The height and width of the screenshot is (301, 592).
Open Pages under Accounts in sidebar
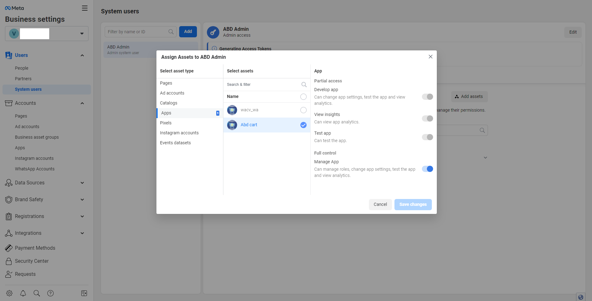21,116
